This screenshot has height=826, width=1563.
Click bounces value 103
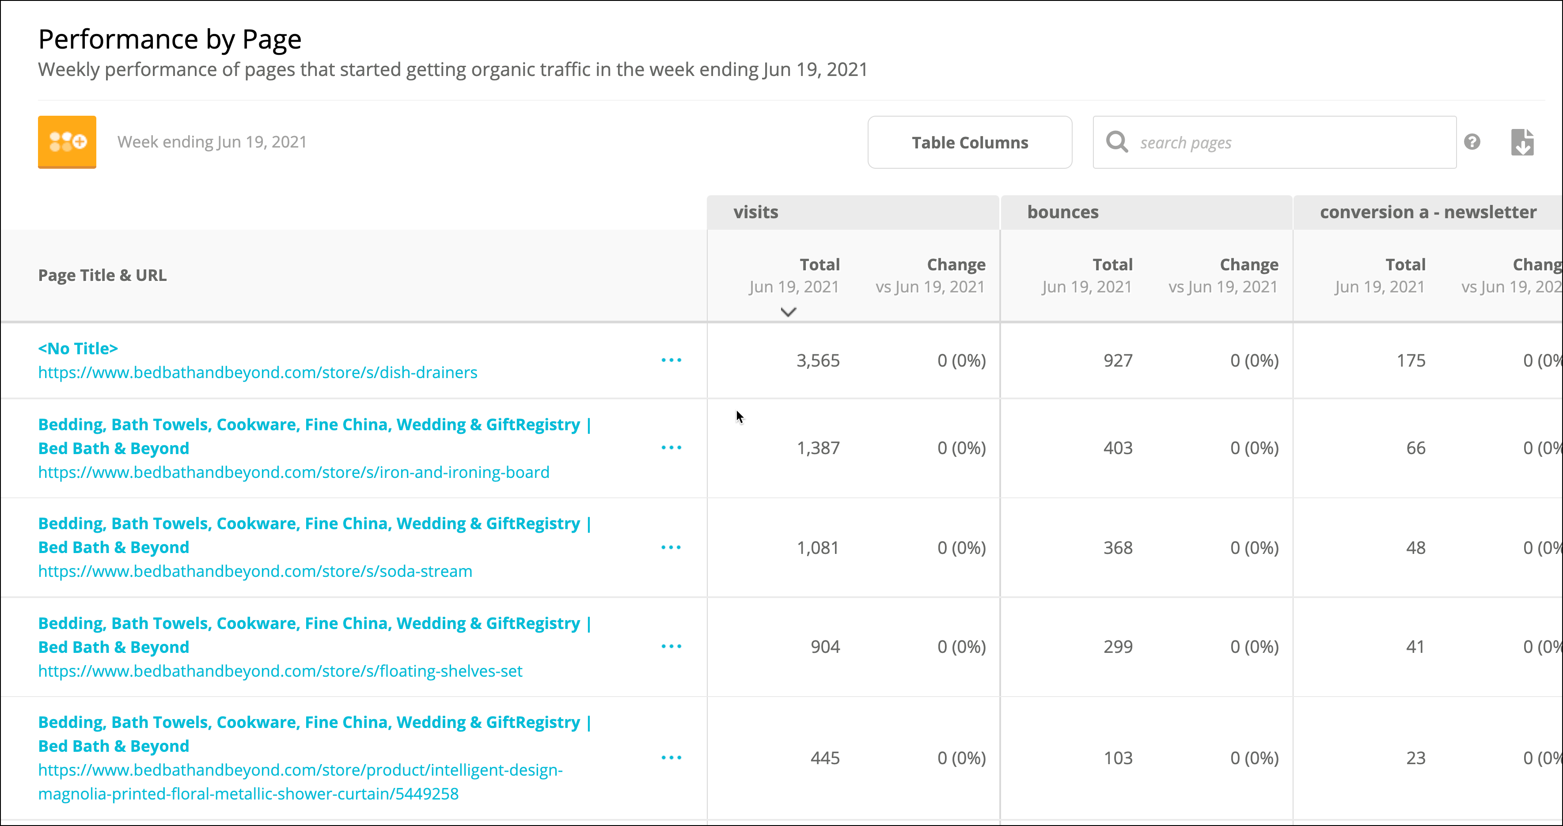click(1118, 758)
